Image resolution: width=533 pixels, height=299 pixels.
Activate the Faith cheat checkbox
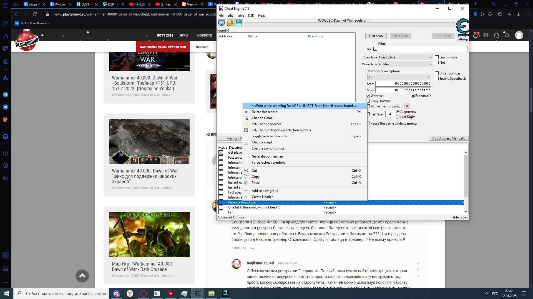[x=221, y=212]
